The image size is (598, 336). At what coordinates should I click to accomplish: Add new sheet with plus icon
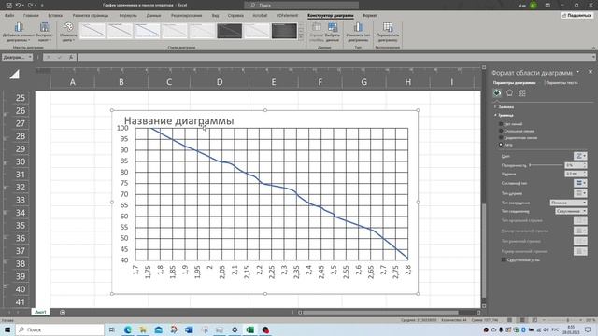[x=63, y=313]
